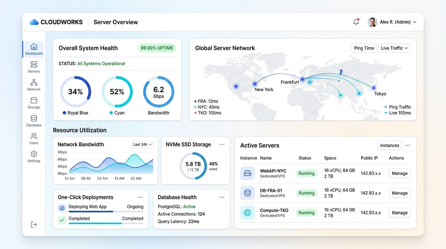Open the Network sidebar section
Image resolution: width=446 pixels, height=249 pixels.
34,85
